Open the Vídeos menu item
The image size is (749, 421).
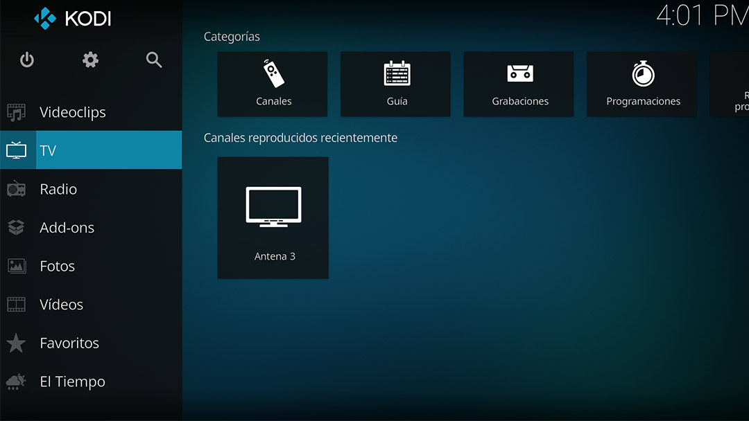click(x=61, y=305)
